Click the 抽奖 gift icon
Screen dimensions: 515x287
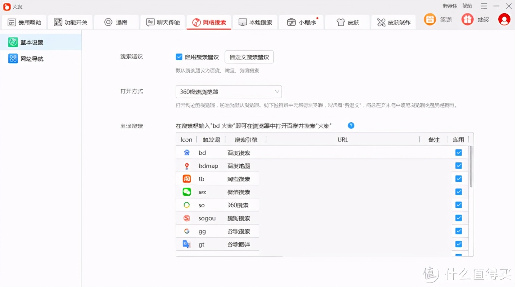467,19
